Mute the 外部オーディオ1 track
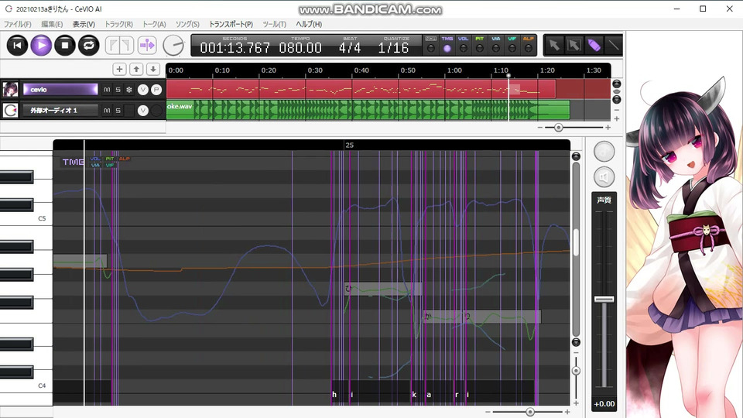743x418 pixels. click(x=107, y=111)
